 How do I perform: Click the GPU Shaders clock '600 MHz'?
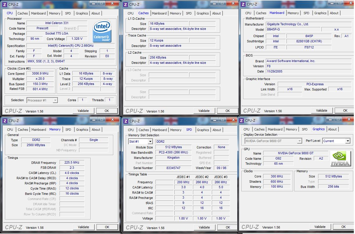(x=277, y=182)
